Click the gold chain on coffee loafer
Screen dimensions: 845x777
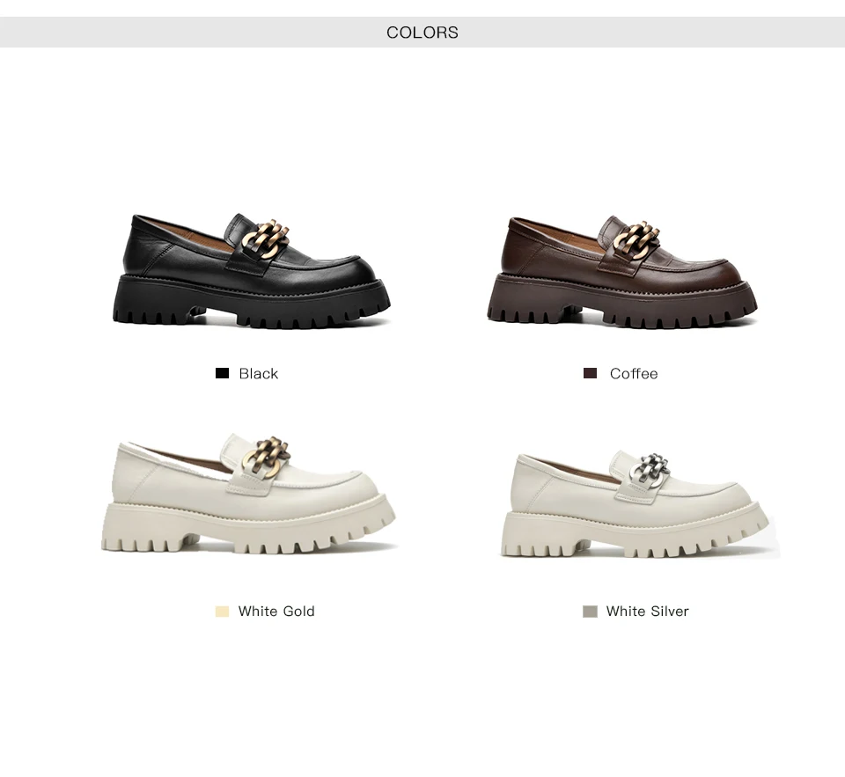coord(637,241)
